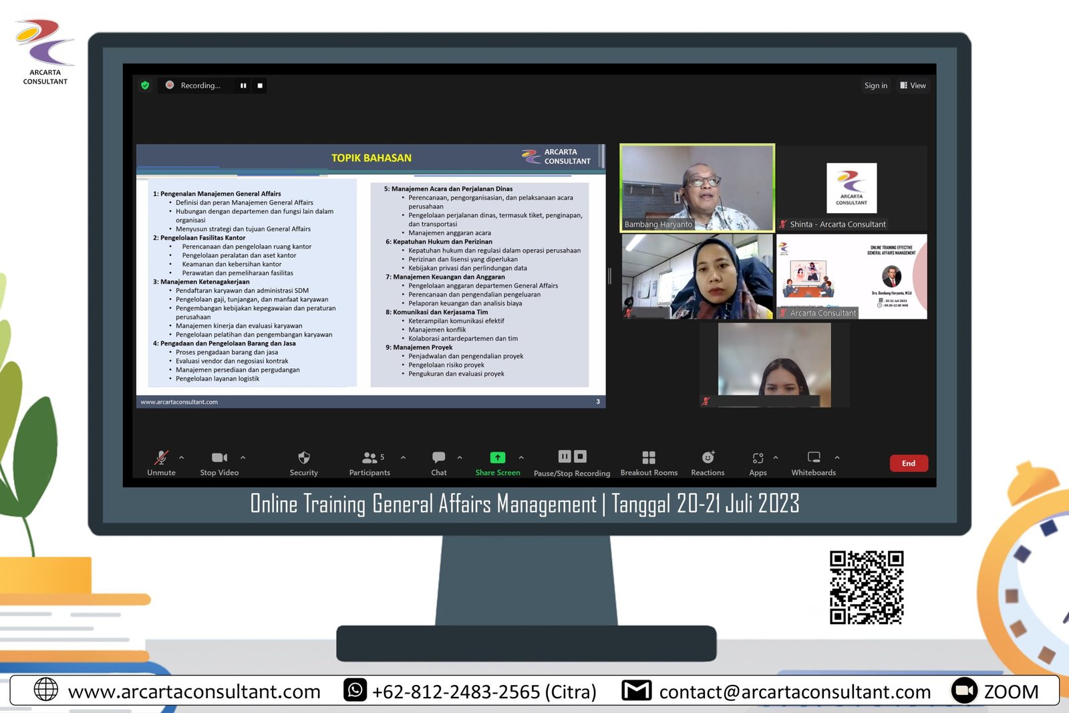The image size is (1069, 713).
Task: Pause the recording in the top bar
Action: 243,86
